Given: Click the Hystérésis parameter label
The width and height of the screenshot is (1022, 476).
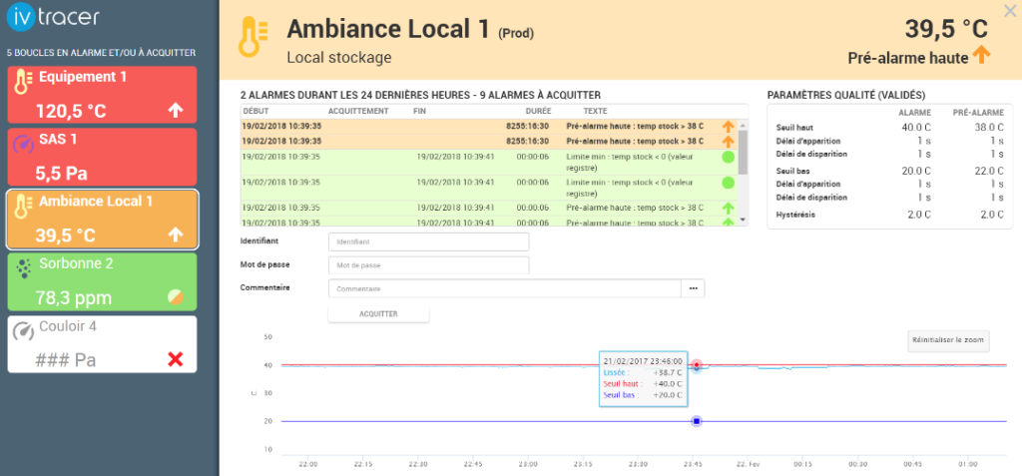Looking at the screenshot, I should click(795, 214).
